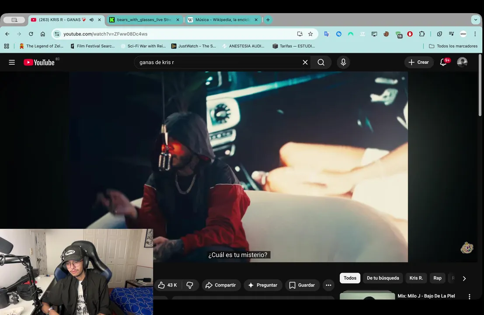
Task: Open Mix: Milo J - Bajo De La Piel
Action: (x=426, y=296)
